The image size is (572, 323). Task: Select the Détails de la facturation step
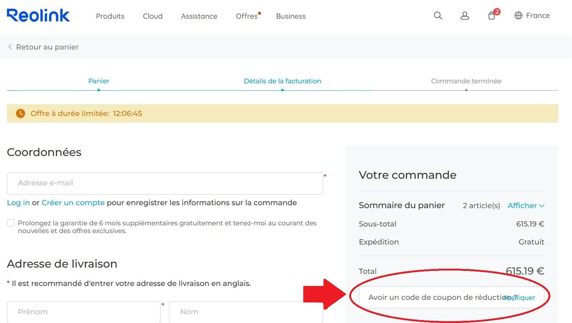coord(283,81)
